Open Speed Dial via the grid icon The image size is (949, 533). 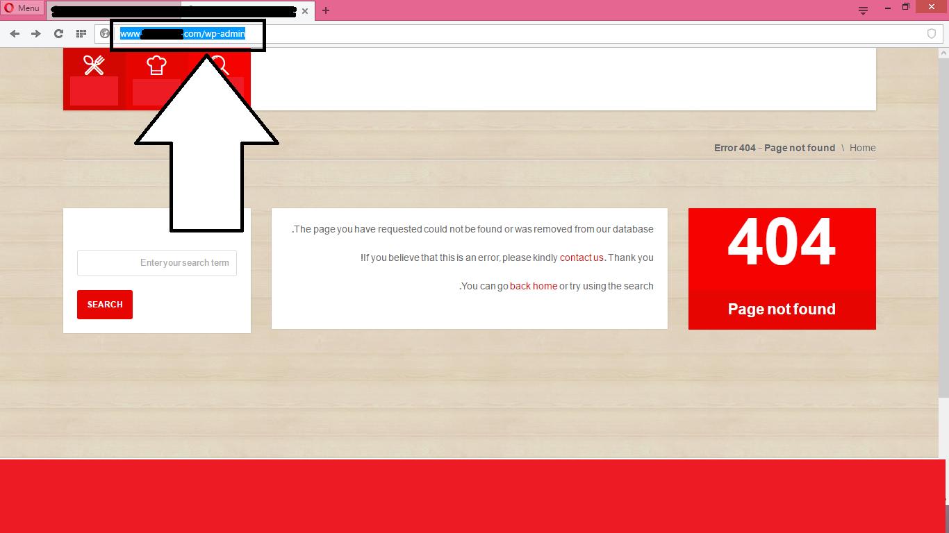click(x=81, y=33)
